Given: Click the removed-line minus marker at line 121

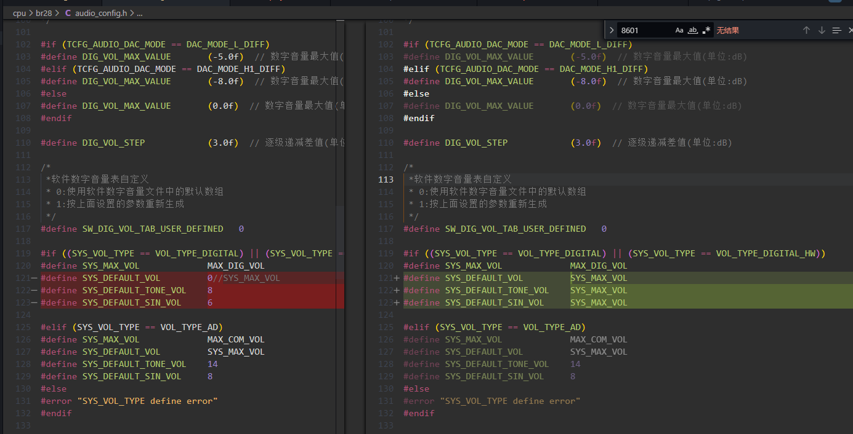Looking at the screenshot, I should pos(34,278).
